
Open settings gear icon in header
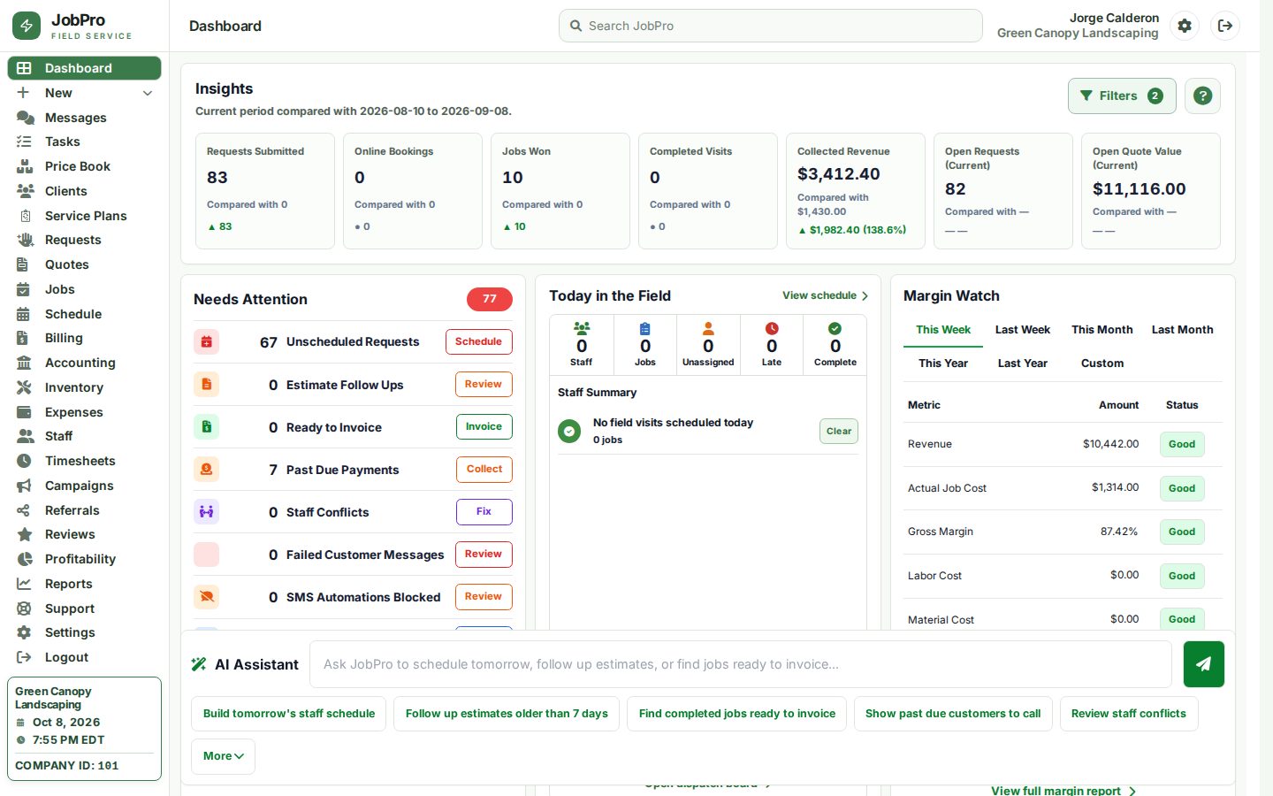[1185, 26]
